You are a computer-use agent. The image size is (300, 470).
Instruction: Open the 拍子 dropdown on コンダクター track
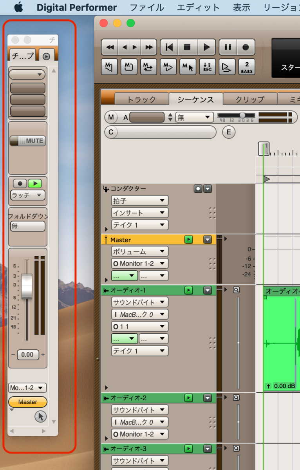pyautogui.click(x=140, y=201)
